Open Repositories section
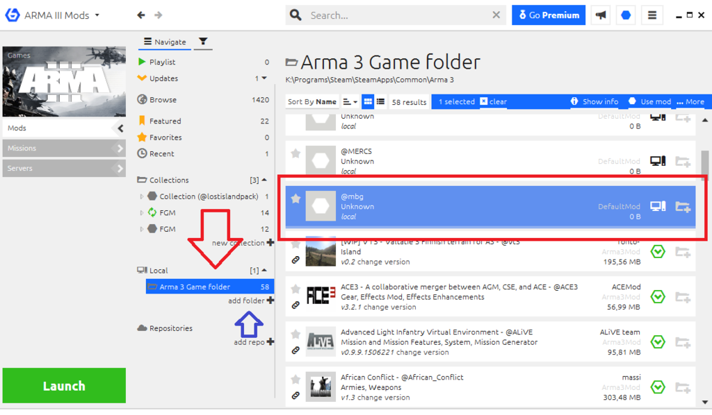The image size is (712, 415). 165,328
